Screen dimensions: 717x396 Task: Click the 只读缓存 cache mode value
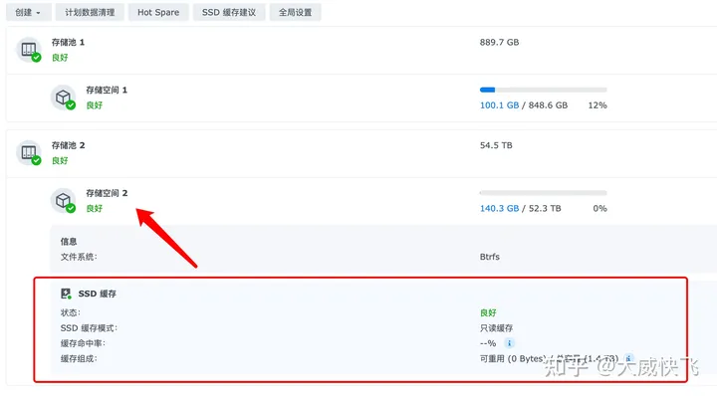coord(496,328)
